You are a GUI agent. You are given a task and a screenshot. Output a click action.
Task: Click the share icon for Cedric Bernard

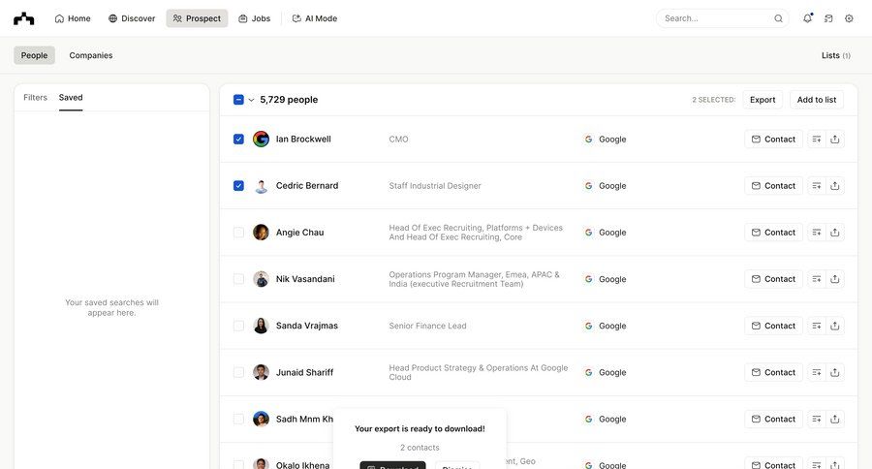click(x=835, y=186)
